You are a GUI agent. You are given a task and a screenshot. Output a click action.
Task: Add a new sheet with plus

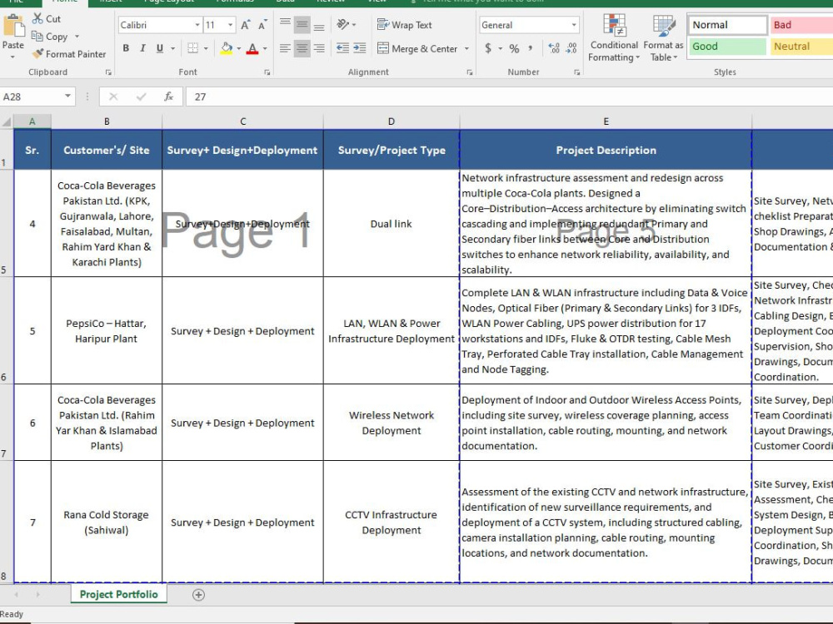coord(199,595)
